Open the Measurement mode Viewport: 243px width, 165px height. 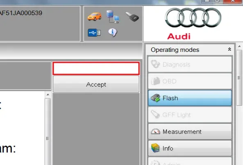pyautogui.click(x=190, y=132)
